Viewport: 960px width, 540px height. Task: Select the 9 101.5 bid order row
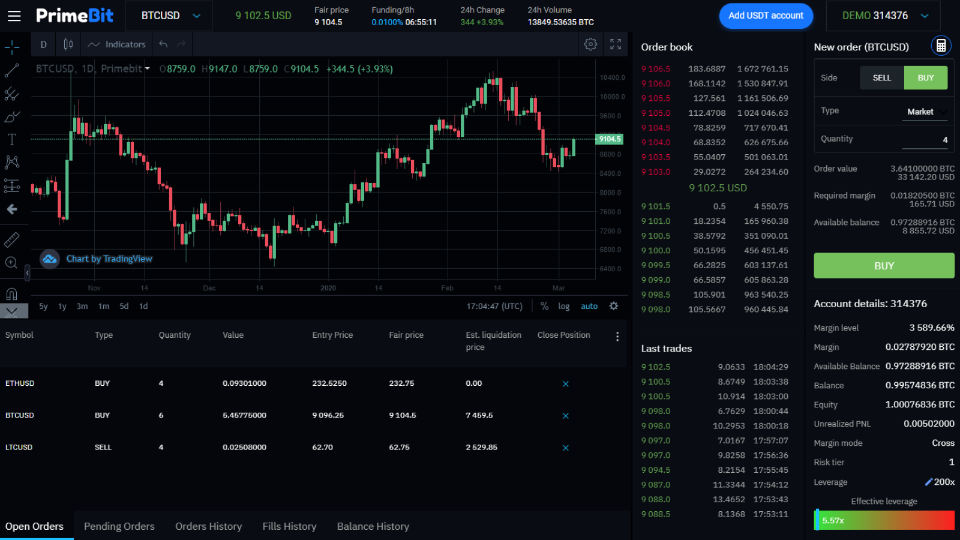pyautogui.click(x=715, y=206)
